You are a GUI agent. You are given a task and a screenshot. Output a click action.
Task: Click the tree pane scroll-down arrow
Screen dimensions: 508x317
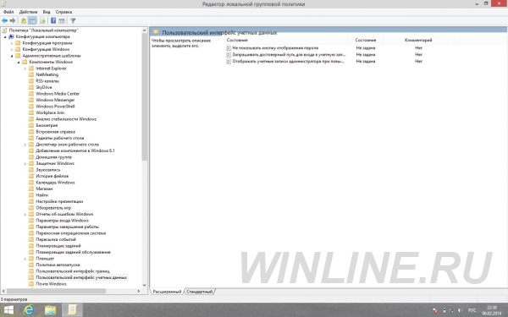pyautogui.click(x=145, y=285)
